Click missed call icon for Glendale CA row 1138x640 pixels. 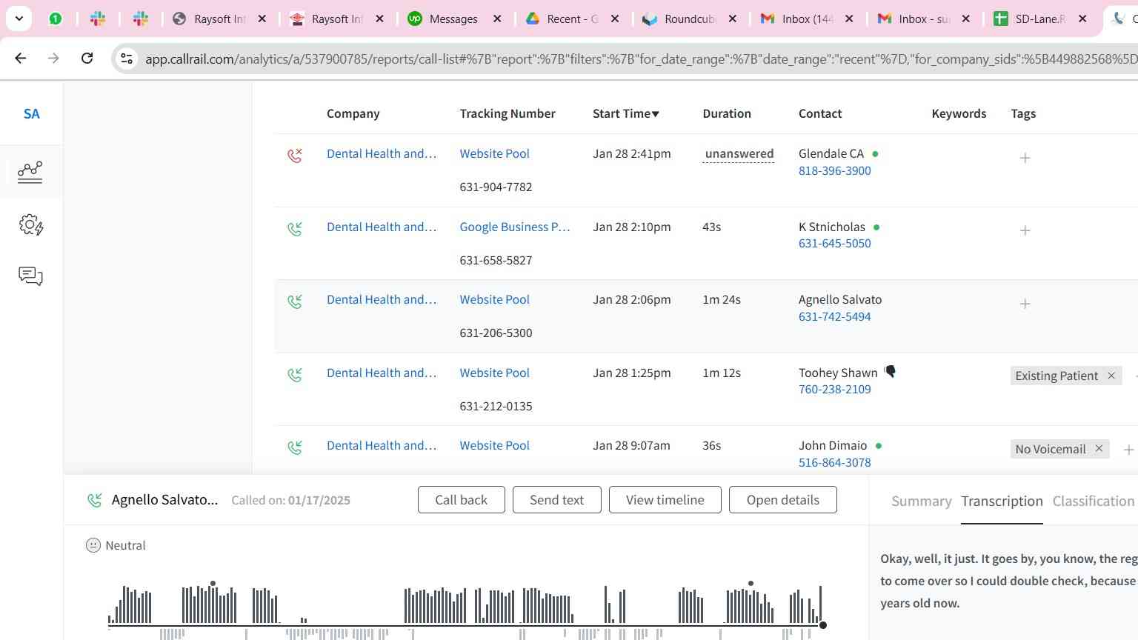click(295, 156)
